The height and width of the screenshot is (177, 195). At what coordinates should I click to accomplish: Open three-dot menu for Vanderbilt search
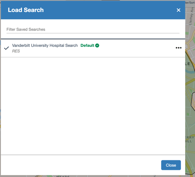point(178,48)
